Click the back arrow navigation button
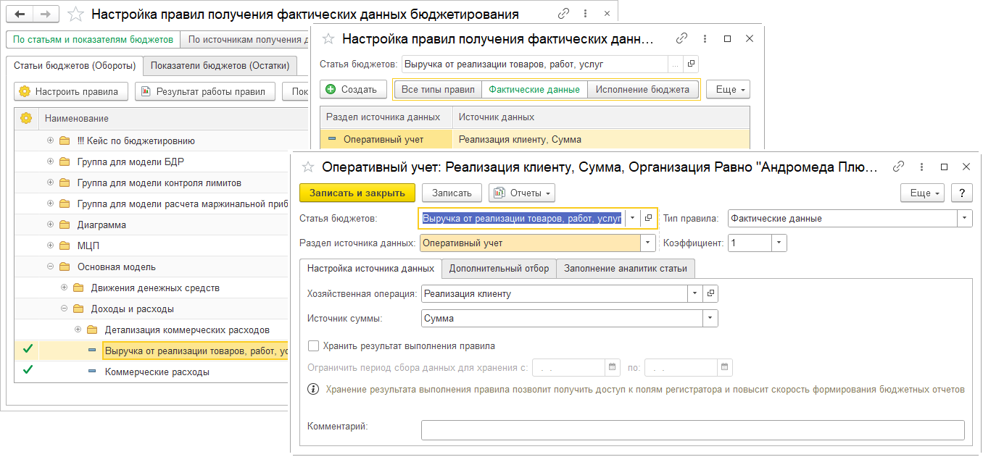 [20, 14]
